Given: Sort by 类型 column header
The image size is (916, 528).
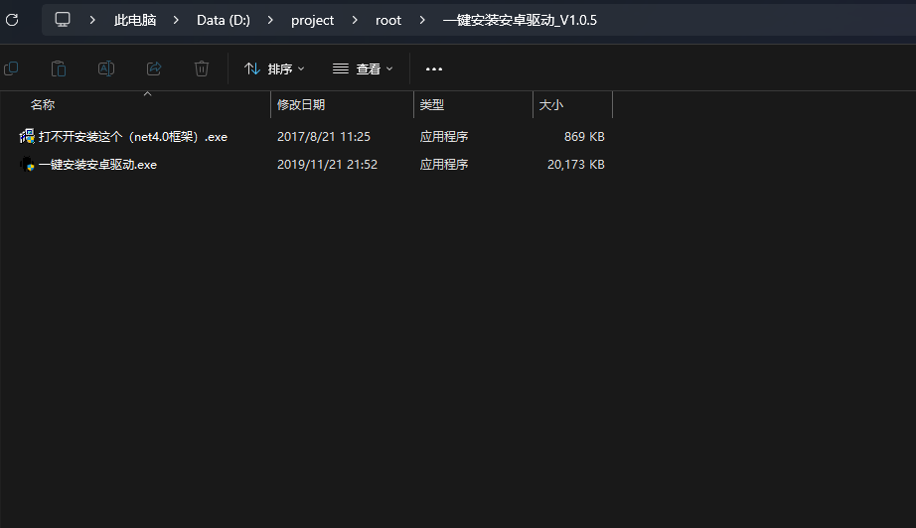Looking at the screenshot, I should point(432,105).
